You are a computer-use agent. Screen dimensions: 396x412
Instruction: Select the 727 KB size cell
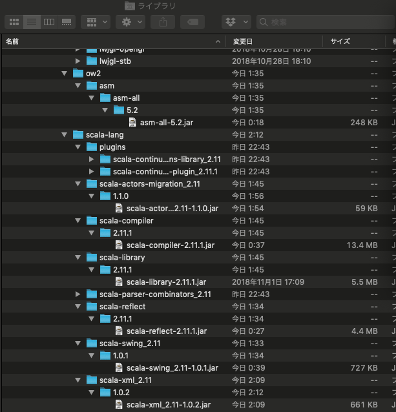364,368
